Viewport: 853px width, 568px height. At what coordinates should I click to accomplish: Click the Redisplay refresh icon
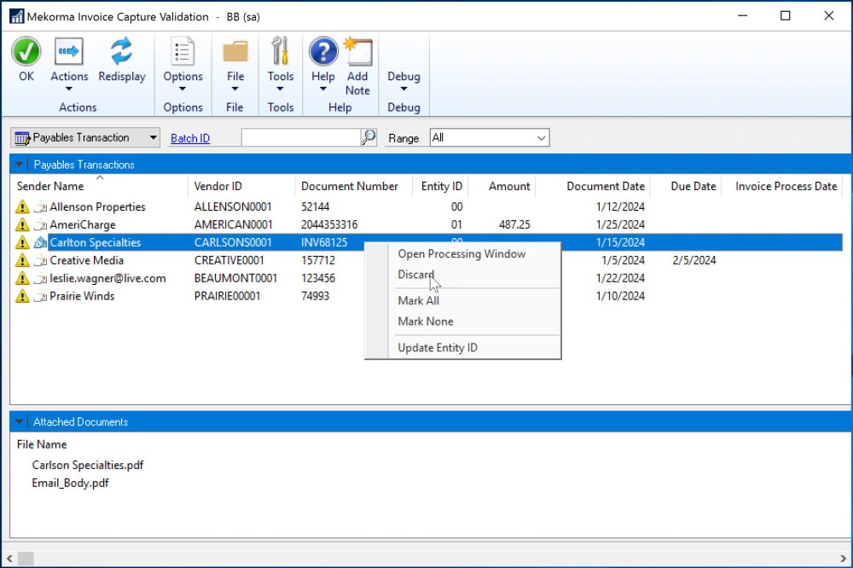pyautogui.click(x=122, y=52)
